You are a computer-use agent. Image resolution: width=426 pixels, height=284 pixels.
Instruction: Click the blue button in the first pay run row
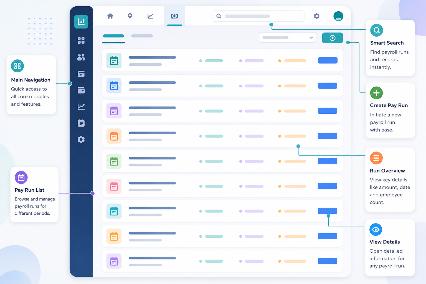(328, 60)
